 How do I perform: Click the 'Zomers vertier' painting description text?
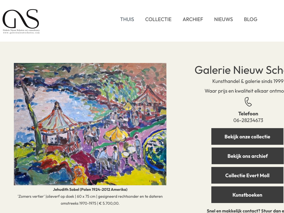[90, 200]
